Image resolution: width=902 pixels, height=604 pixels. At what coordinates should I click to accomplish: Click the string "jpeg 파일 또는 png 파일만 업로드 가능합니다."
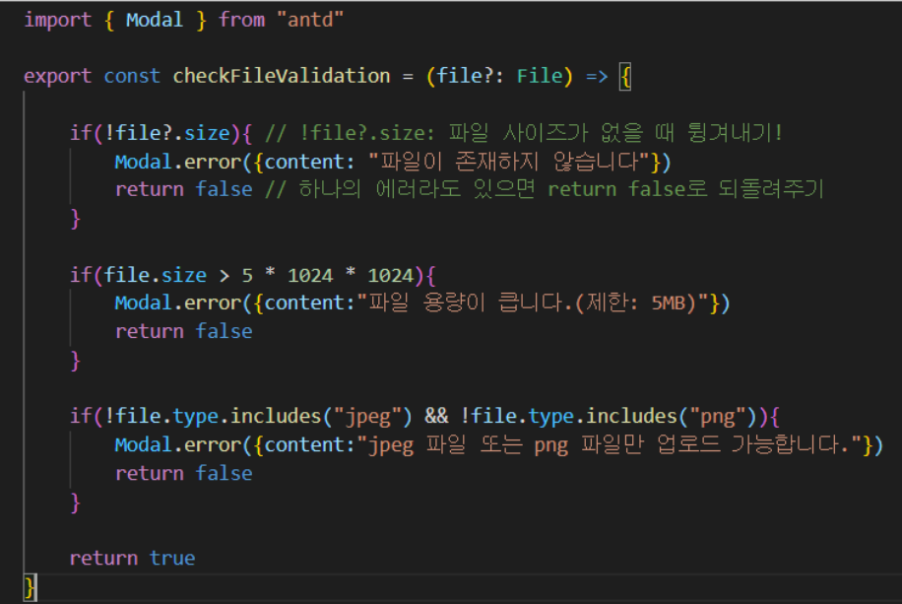pos(610,444)
